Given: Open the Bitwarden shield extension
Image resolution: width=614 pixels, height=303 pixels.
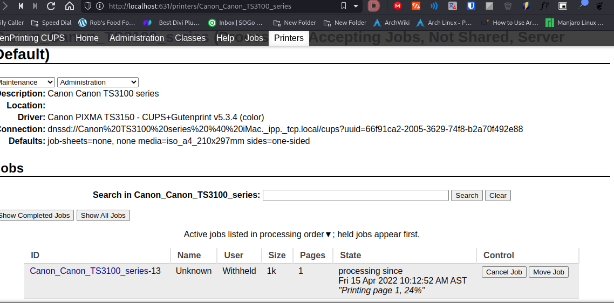Looking at the screenshot, I should coord(471,6).
